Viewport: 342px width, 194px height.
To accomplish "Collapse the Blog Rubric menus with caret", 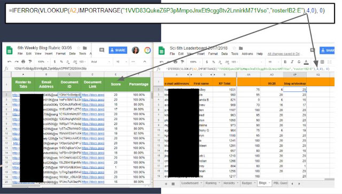I will click(145, 62).
